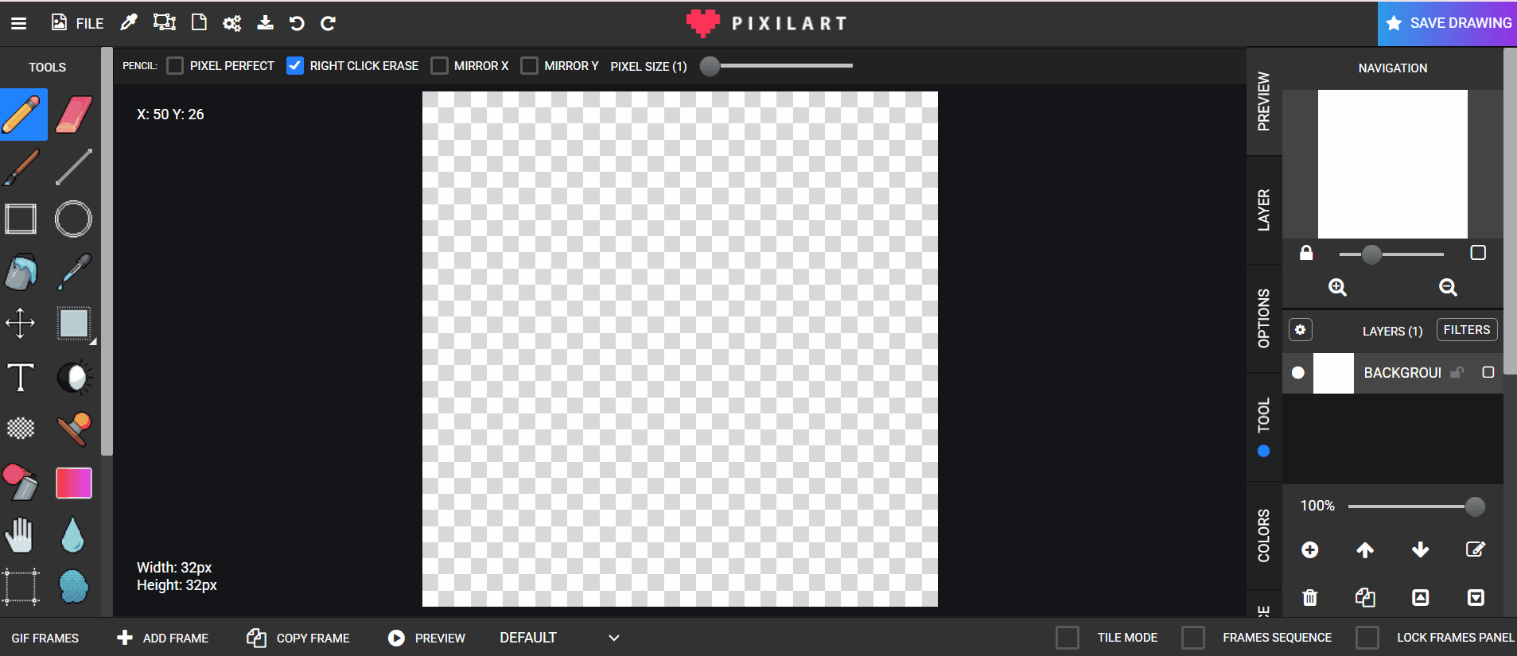The width and height of the screenshot is (1517, 656).
Task: Adjust the layer opacity 100% slider
Action: coord(1417,507)
